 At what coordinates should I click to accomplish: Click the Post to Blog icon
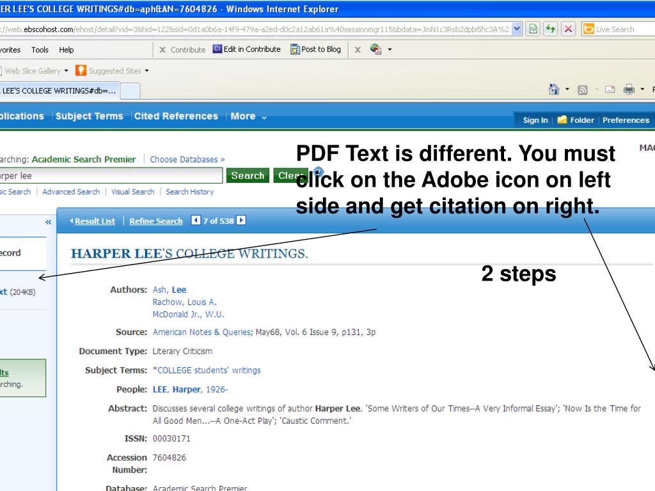pyautogui.click(x=295, y=49)
